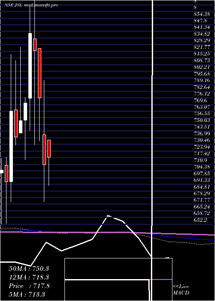Select the 691.33 price label
Viewport: 215px width, 301px height.
(202, 181)
